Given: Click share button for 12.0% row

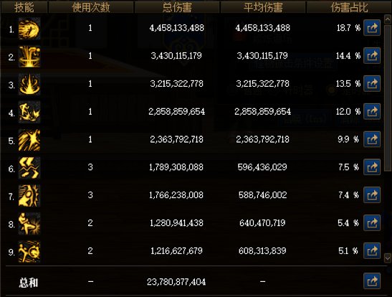Looking at the screenshot, I should click(x=372, y=111).
